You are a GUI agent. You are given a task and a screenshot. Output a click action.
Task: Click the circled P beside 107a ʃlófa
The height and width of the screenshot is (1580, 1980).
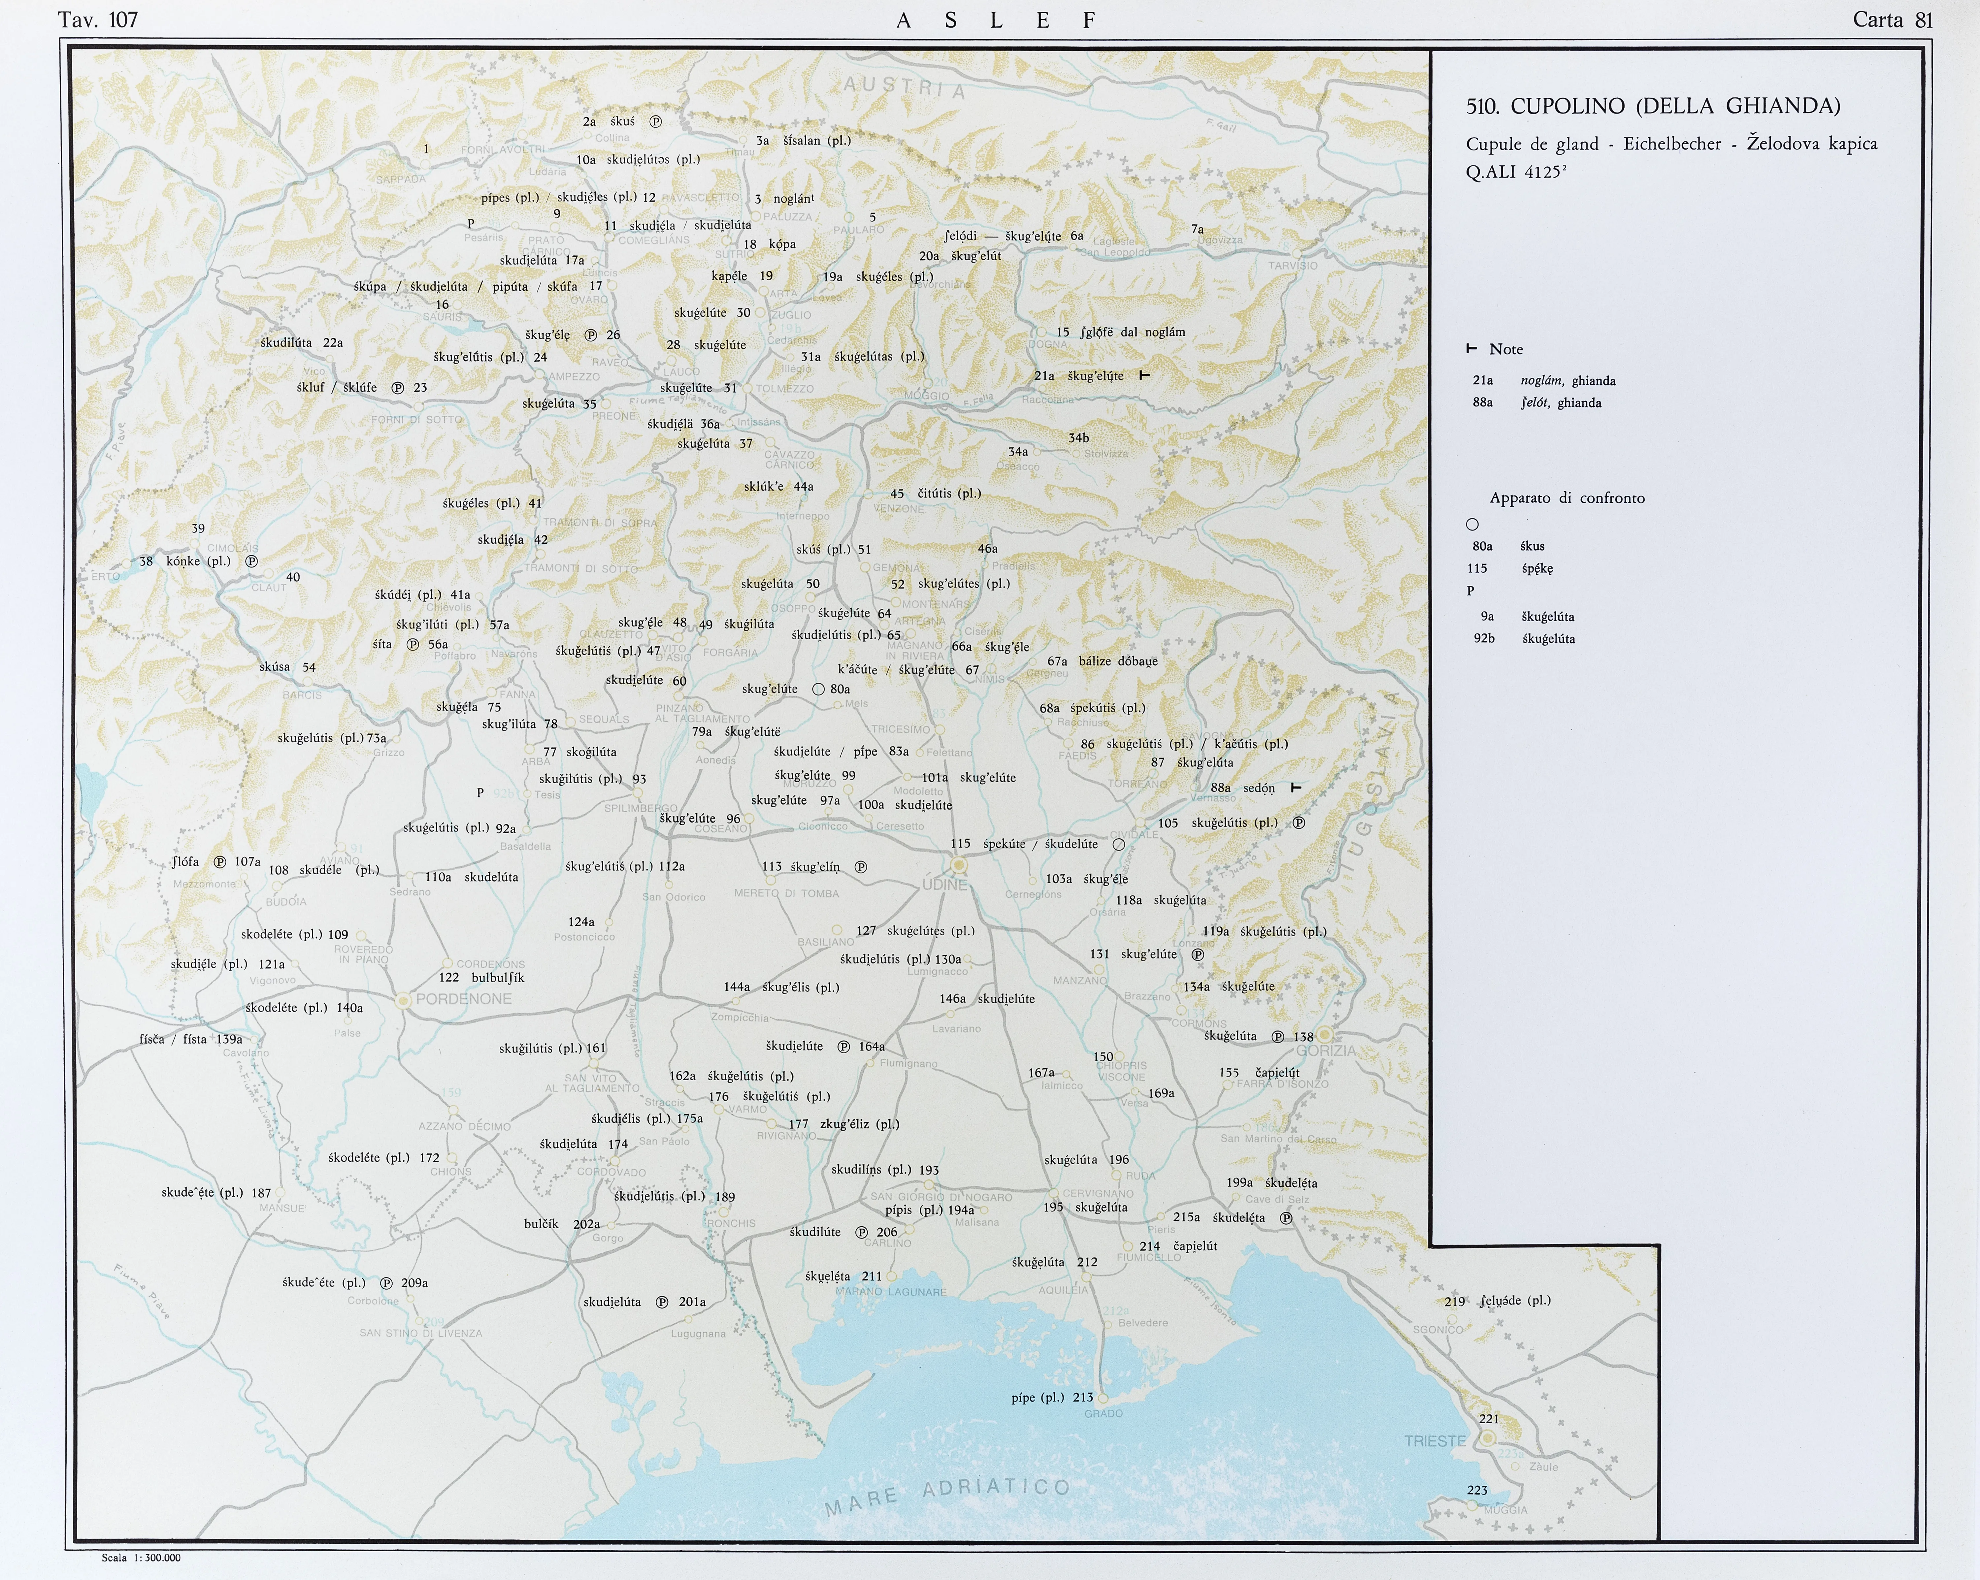click(x=219, y=862)
